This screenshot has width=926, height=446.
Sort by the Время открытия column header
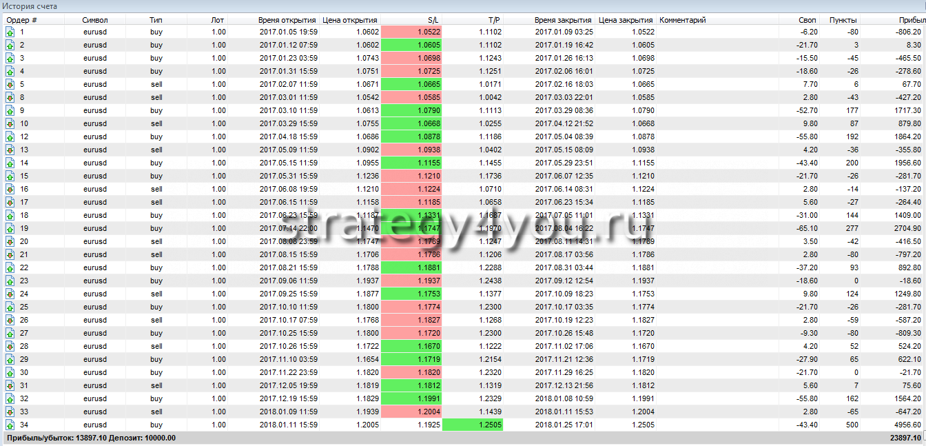[287, 20]
